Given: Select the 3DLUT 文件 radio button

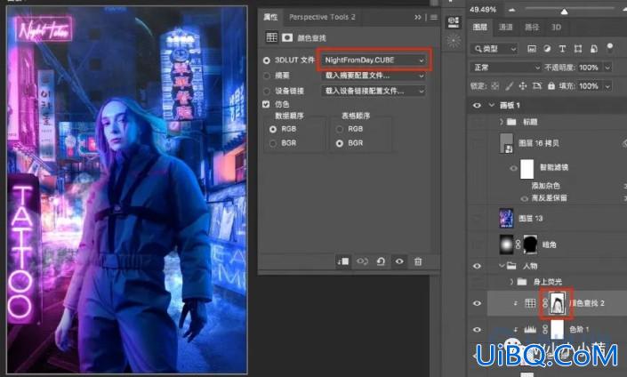Looking at the screenshot, I should [x=267, y=60].
